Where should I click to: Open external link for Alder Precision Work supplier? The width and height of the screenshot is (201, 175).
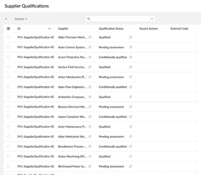tap(90, 37)
